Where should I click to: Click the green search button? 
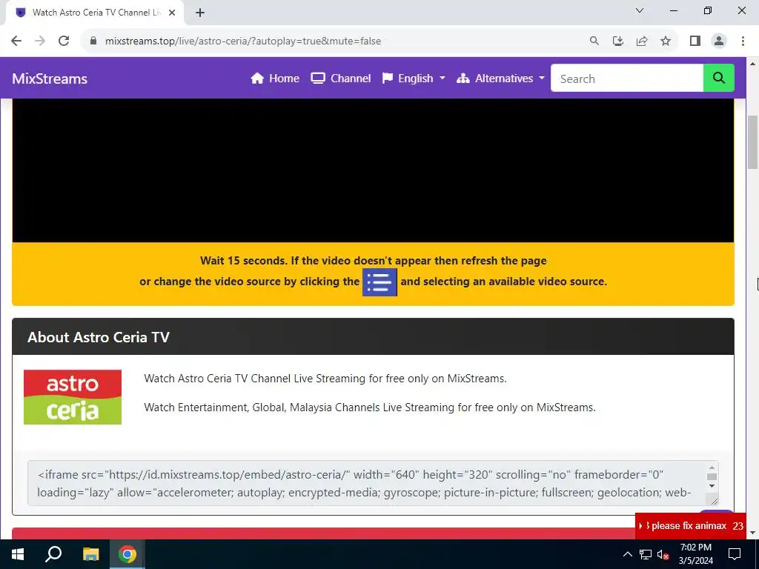719,79
